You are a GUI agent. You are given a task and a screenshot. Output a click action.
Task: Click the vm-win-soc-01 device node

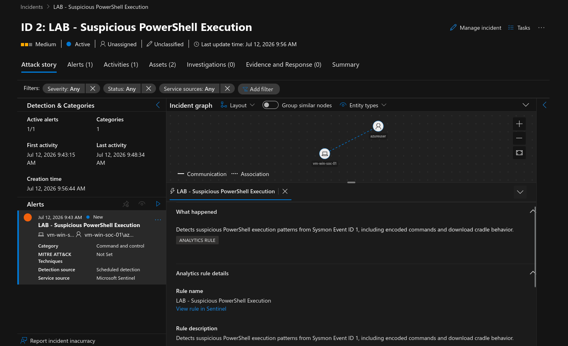325,154
